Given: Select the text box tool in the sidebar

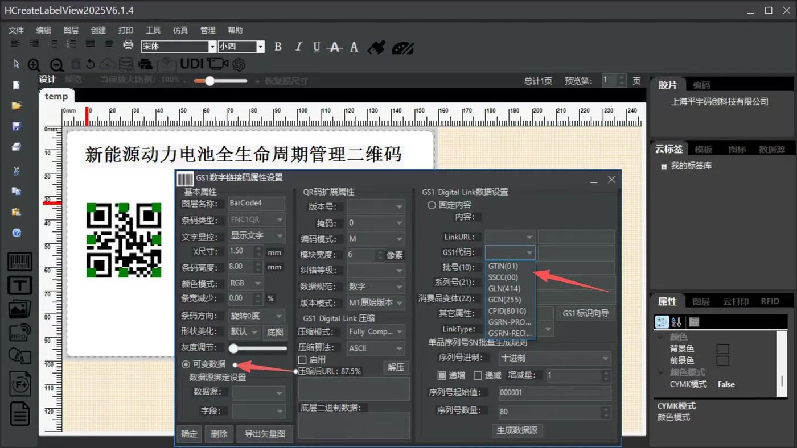Looking at the screenshot, I should click(x=19, y=285).
